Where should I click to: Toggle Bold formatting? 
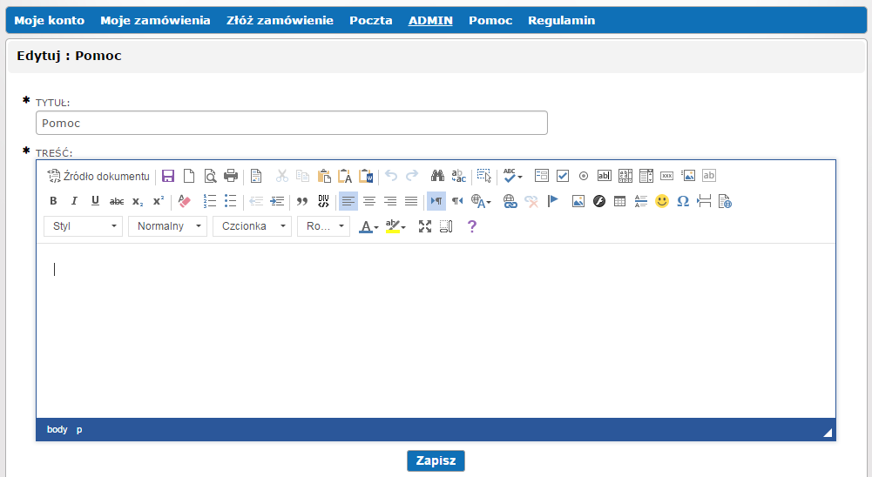tap(53, 201)
